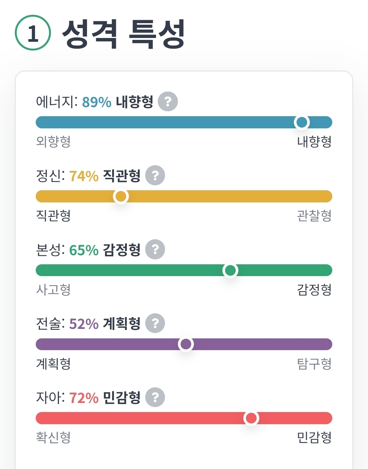Image resolution: width=368 pixels, height=469 pixels.
Task: Click the purple 전술 slider knob
Action: (186, 344)
